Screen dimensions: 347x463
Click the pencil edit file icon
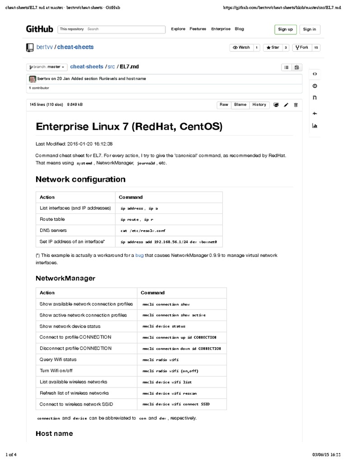(286, 105)
